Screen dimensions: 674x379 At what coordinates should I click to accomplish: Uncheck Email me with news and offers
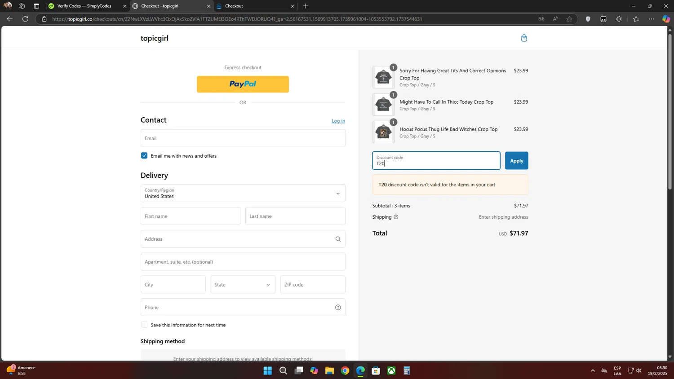click(x=144, y=156)
